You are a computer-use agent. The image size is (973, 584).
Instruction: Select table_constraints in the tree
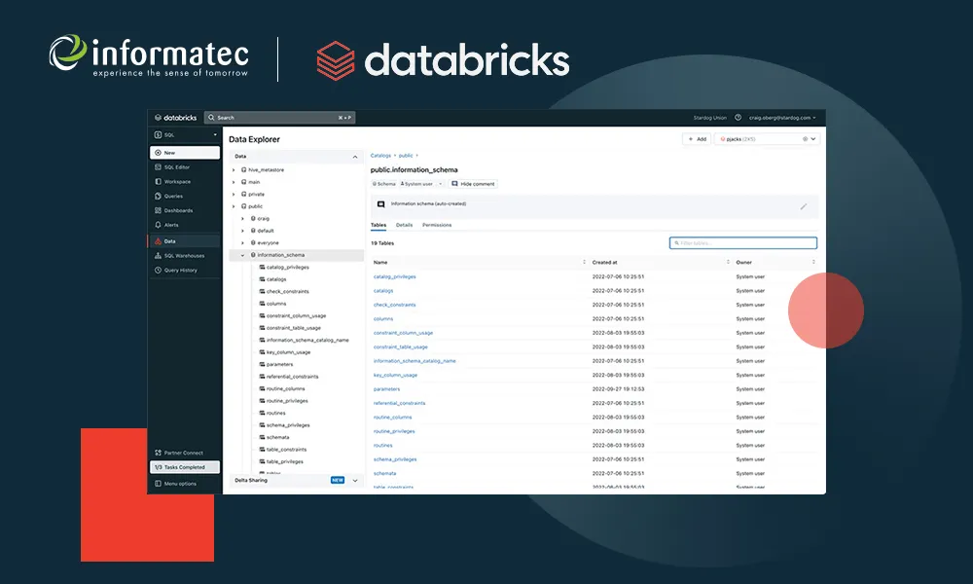tap(282, 450)
